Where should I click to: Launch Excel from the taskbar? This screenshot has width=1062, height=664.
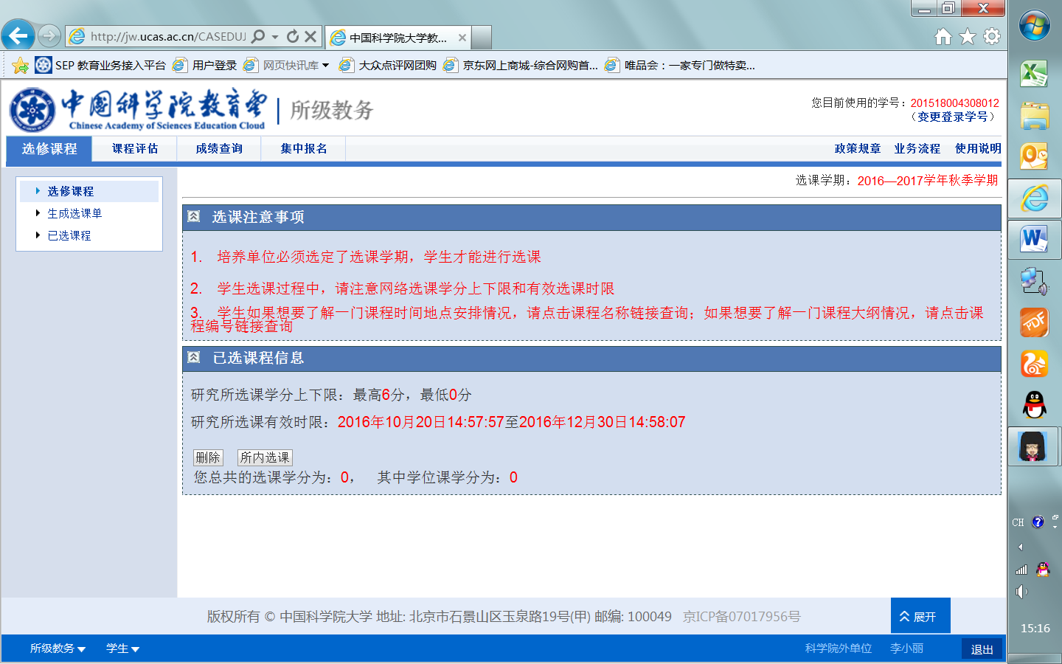coord(1035,74)
